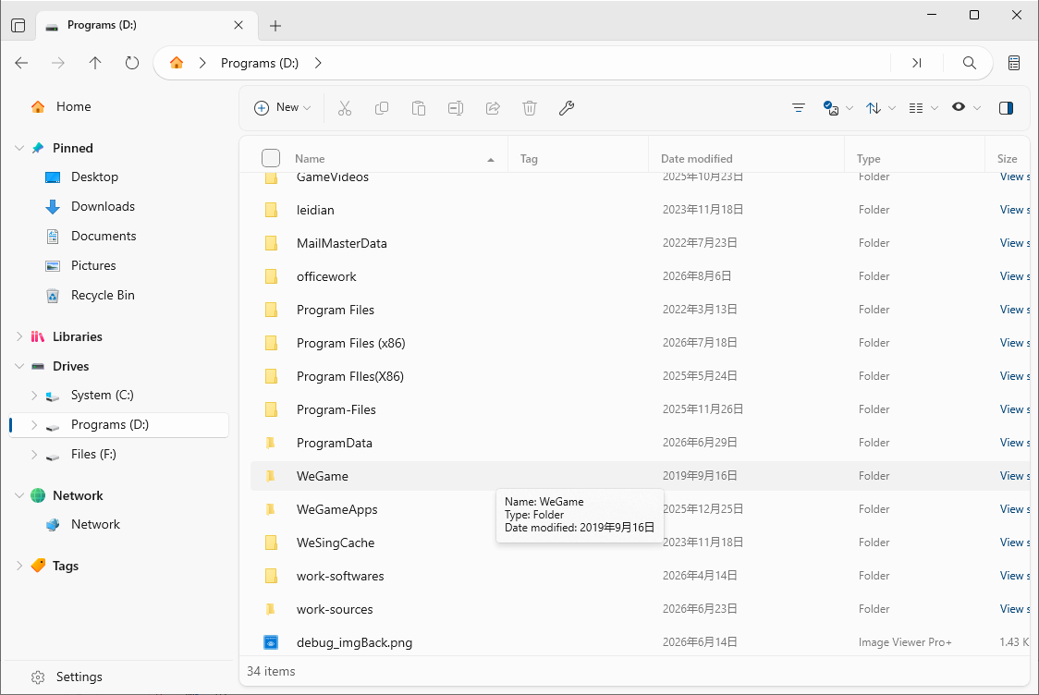
Task: Expand the Tags section
Action: tap(19, 566)
